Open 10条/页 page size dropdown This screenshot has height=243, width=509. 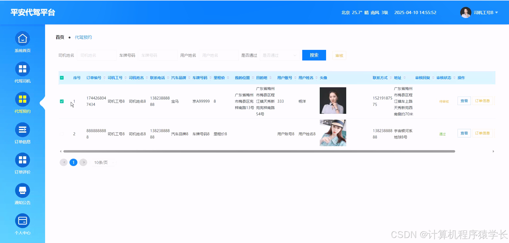pos(103,162)
